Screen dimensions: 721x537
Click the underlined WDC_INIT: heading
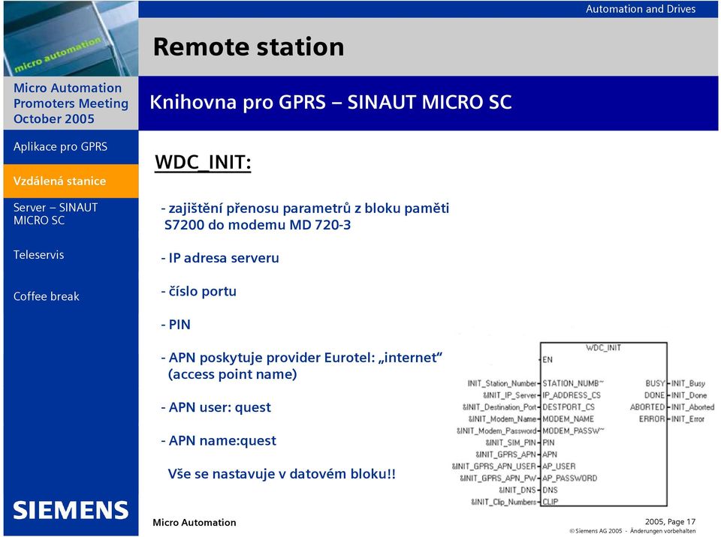click(203, 162)
